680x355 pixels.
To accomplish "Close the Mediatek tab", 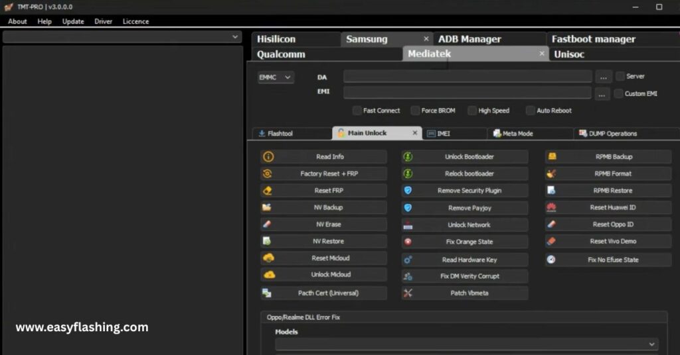I will [541, 53].
